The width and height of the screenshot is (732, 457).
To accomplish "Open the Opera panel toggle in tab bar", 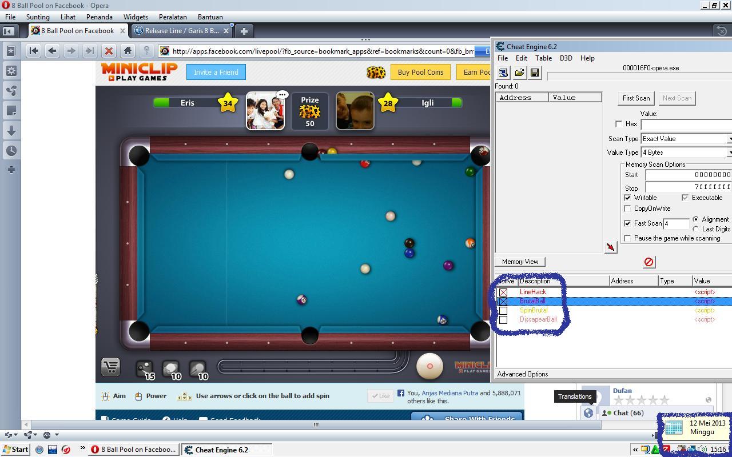I will click(x=9, y=31).
